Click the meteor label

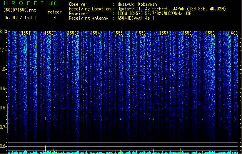55,12
